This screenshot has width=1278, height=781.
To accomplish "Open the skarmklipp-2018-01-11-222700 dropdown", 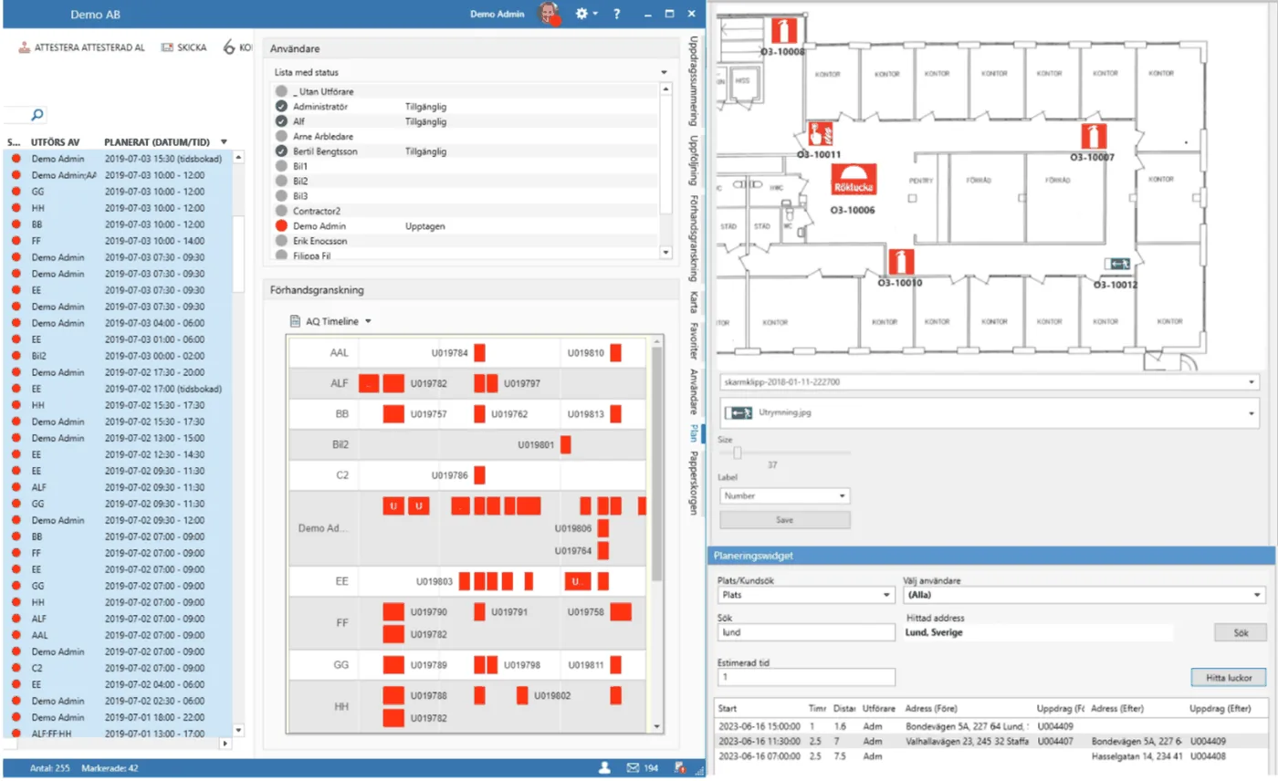I will tap(990, 381).
